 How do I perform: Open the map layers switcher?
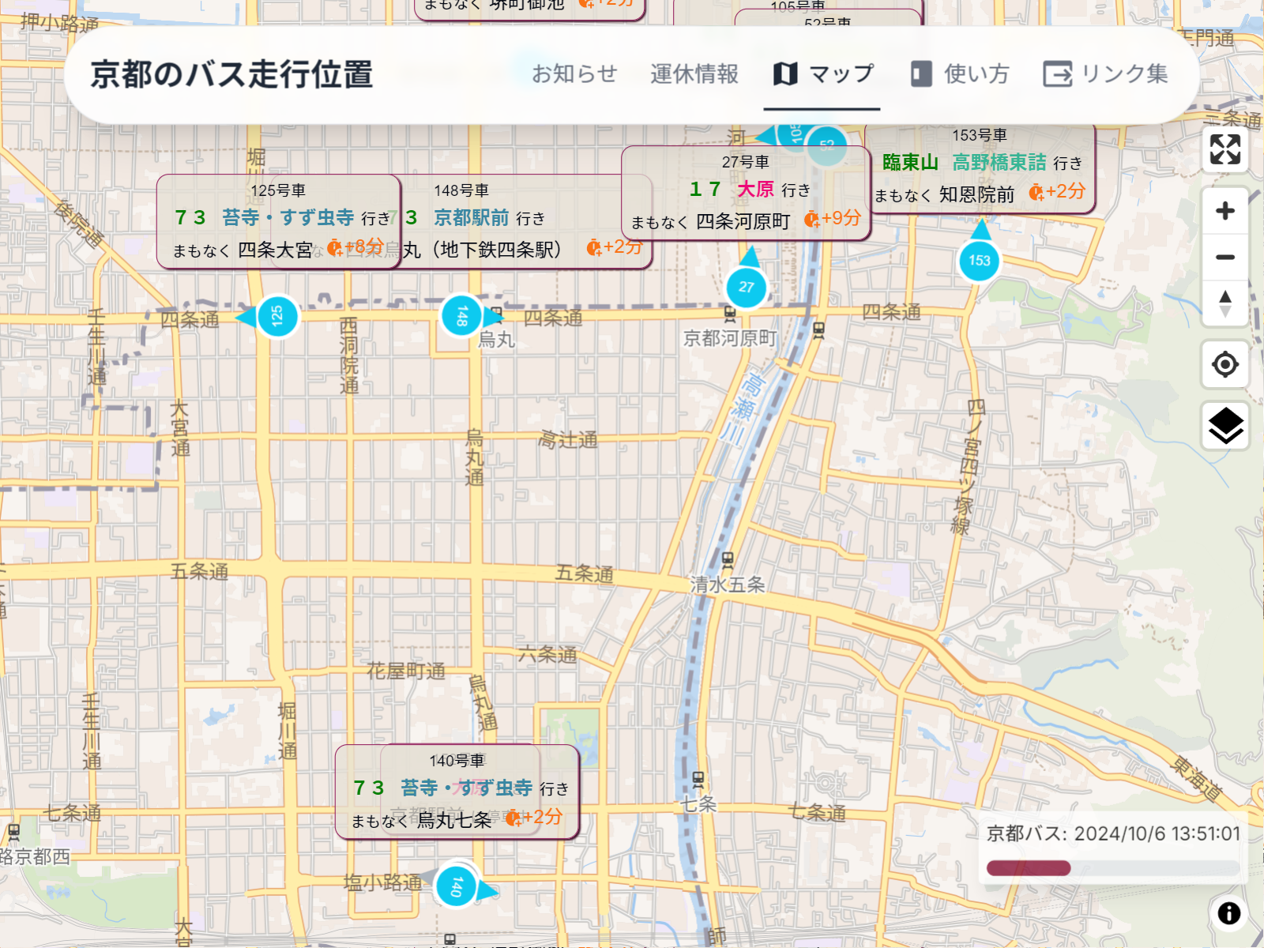click(1225, 426)
